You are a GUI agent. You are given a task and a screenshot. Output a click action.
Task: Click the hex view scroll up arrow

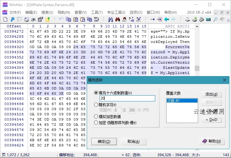pos(197,27)
